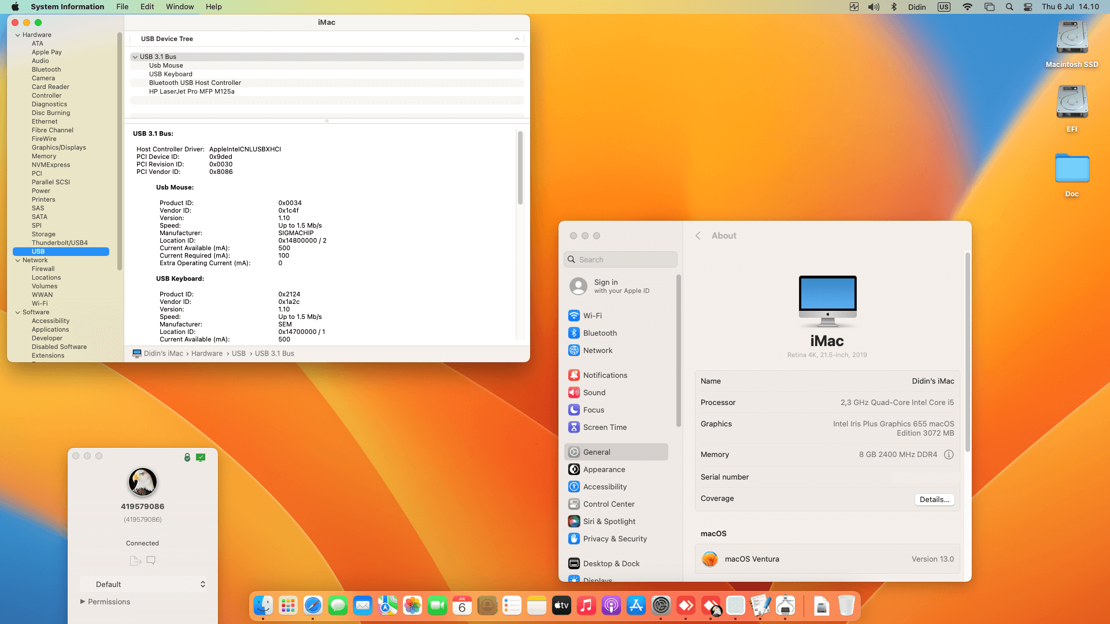This screenshot has width=1110, height=624.
Task: Open Privacy & Security settings
Action: [x=614, y=538]
